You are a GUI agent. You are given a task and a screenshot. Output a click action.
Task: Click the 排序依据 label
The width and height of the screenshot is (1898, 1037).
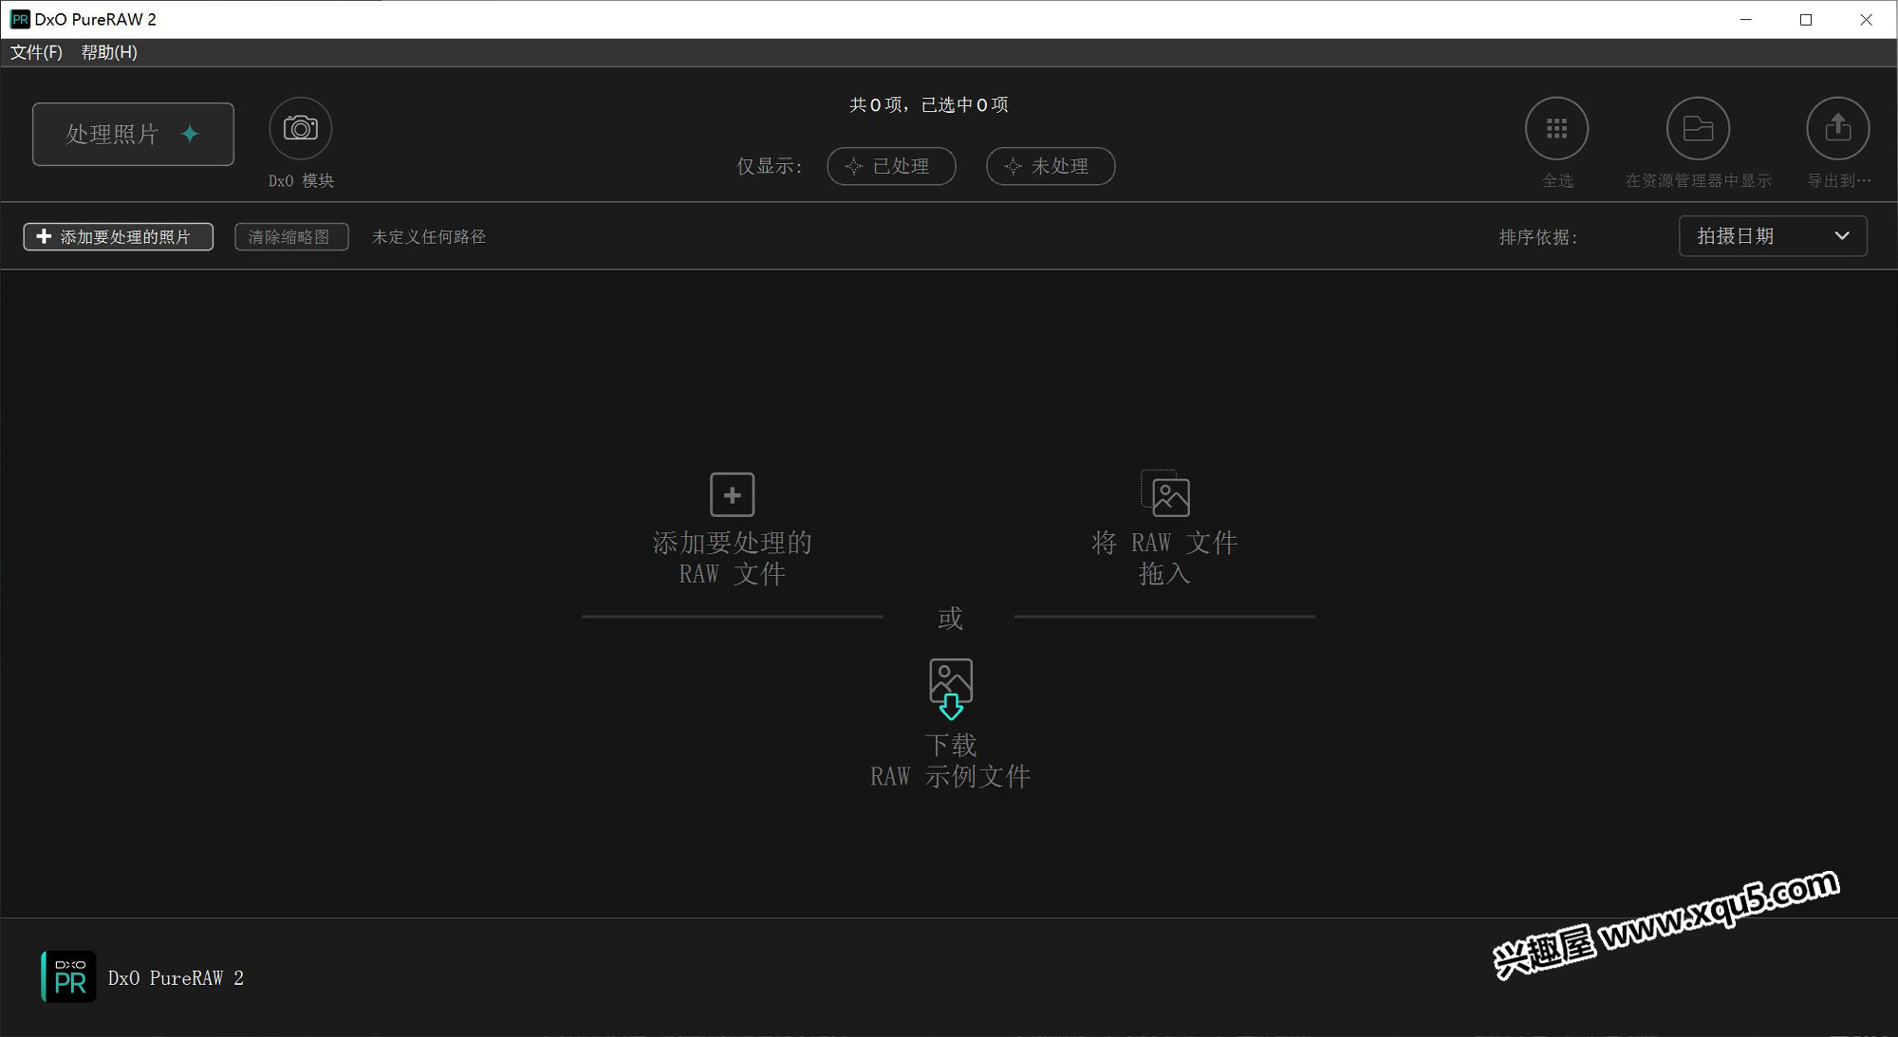[x=1538, y=237]
